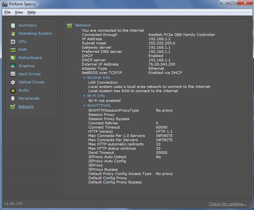254x210 pixels.
Task: Click Default Proxy Config Access Type label
Action: [120, 174]
